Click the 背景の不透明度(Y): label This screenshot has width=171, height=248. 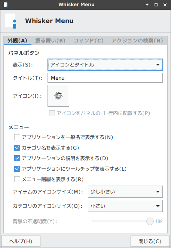(x=35, y=221)
